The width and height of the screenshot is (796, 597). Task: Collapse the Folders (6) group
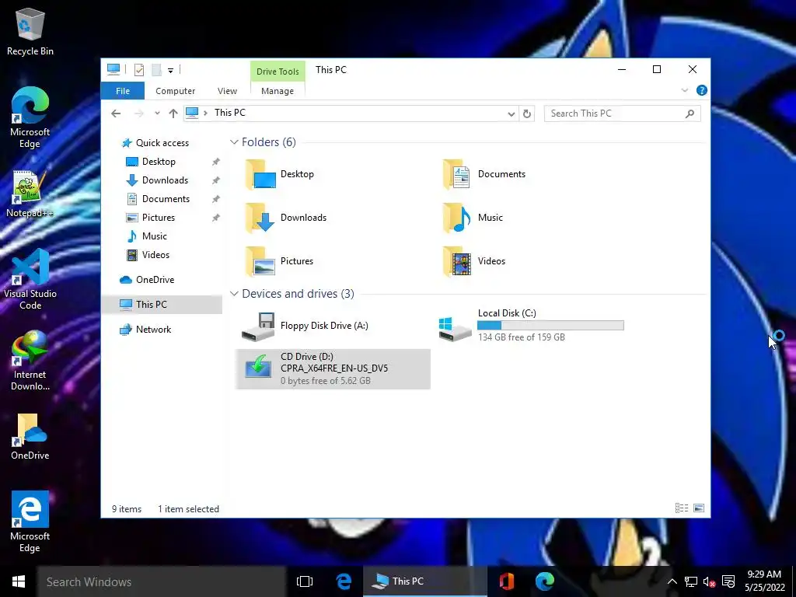click(234, 142)
